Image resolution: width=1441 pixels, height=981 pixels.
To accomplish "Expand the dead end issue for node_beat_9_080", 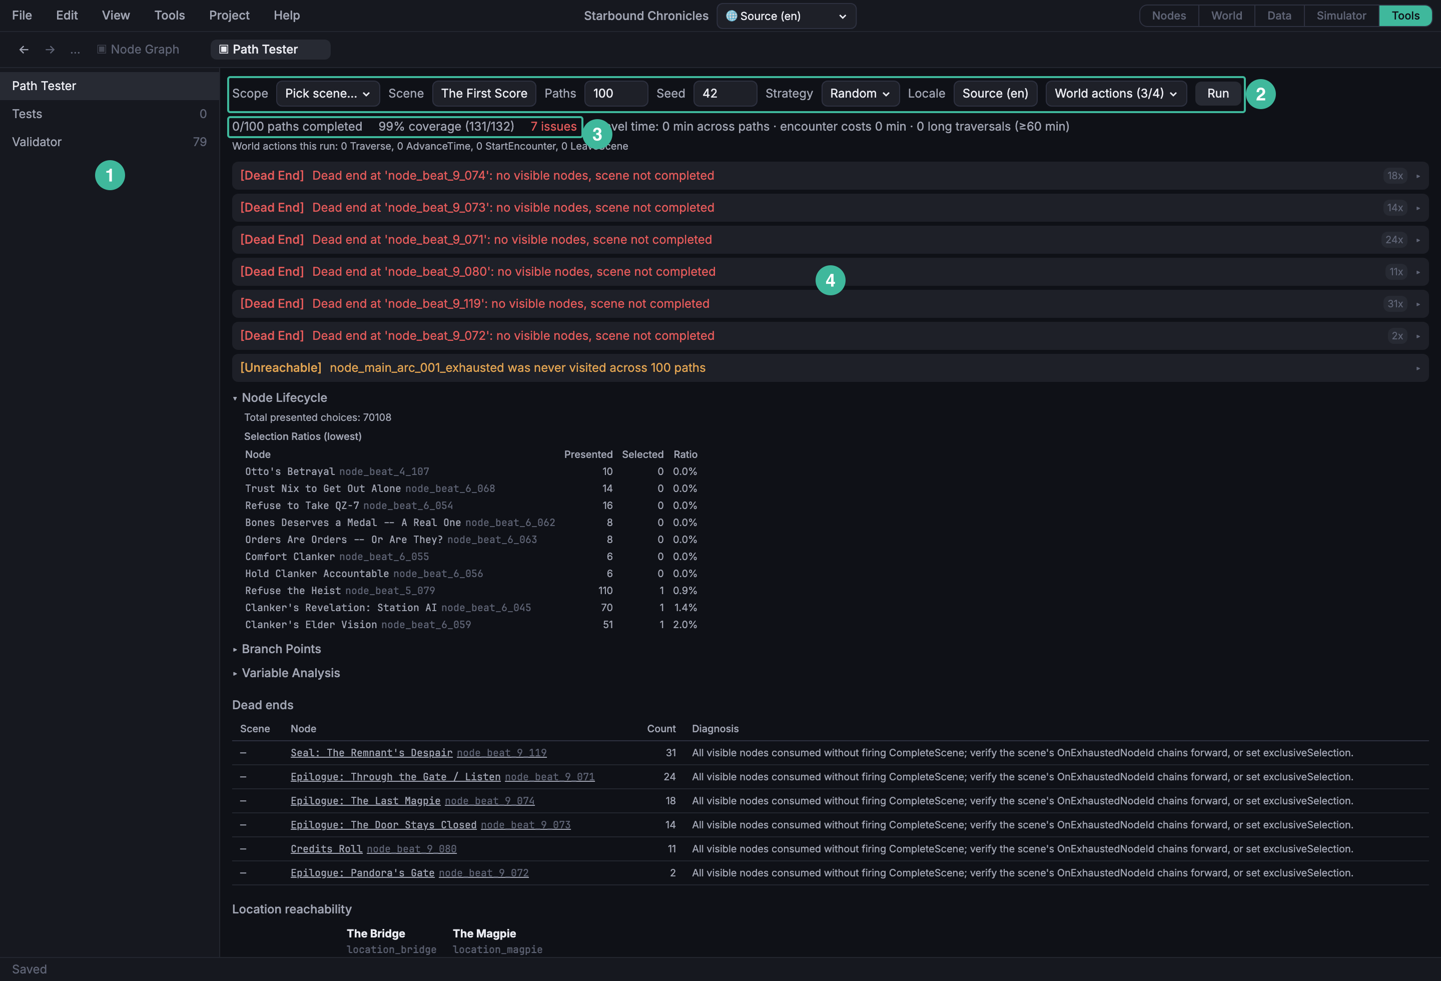I will [830, 272].
